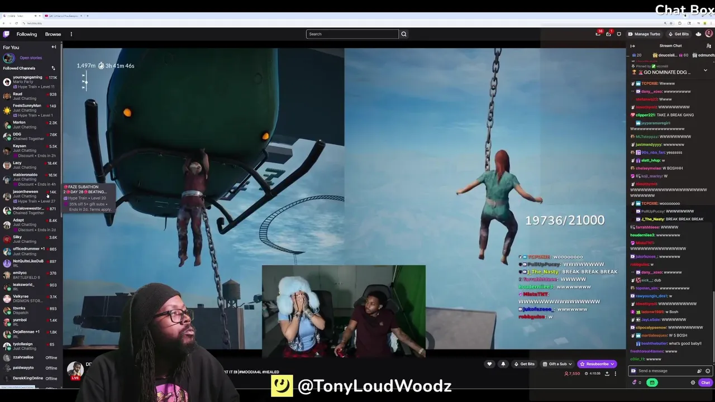Open Raud channel in sidebar
This screenshot has height=402, width=715.
[30, 96]
